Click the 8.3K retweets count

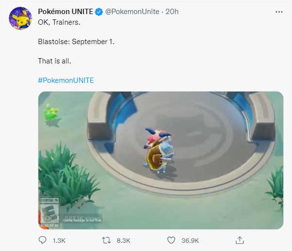click(x=123, y=241)
